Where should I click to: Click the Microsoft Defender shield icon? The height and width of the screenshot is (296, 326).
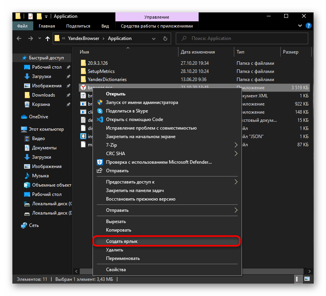point(100,162)
